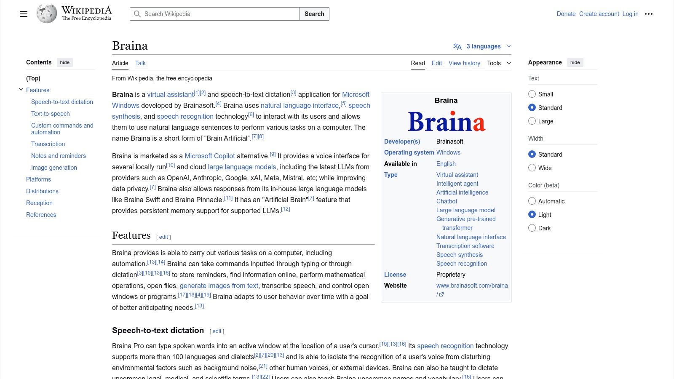This screenshot has height=379, width=674.
Task: Click edit link beside Features heading
Action: coord(163,237)
